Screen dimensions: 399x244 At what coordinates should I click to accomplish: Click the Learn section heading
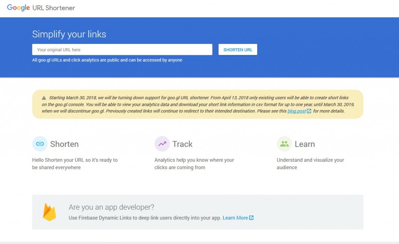click(305, 144)
